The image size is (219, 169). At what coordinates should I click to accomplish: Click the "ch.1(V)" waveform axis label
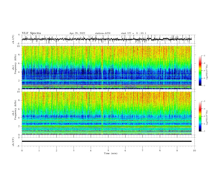click(13, 39)
